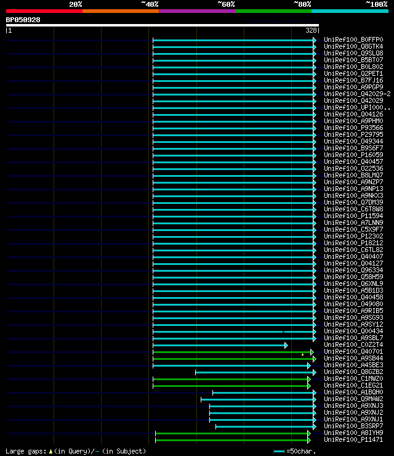Select hit label UniRef100_O49080
Viewport: 394px width, 456px height.
pos(353,304)
